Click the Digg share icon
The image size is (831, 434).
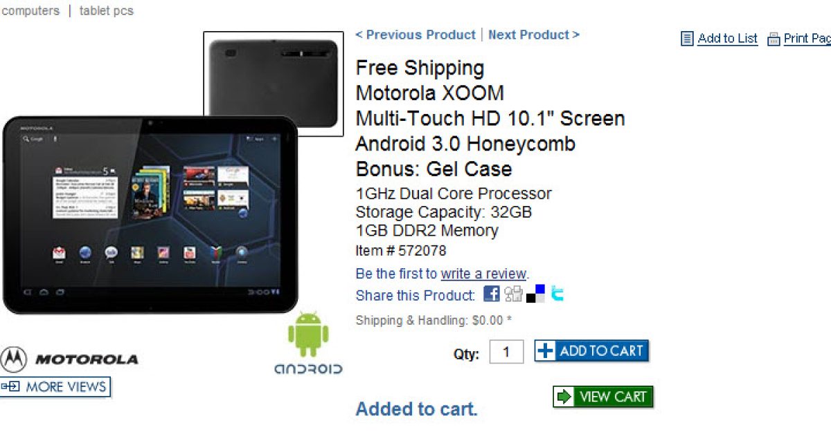pos(513,294)
